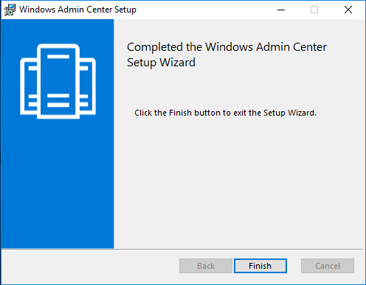Click the center server tower in the graphic

[58, 81]
